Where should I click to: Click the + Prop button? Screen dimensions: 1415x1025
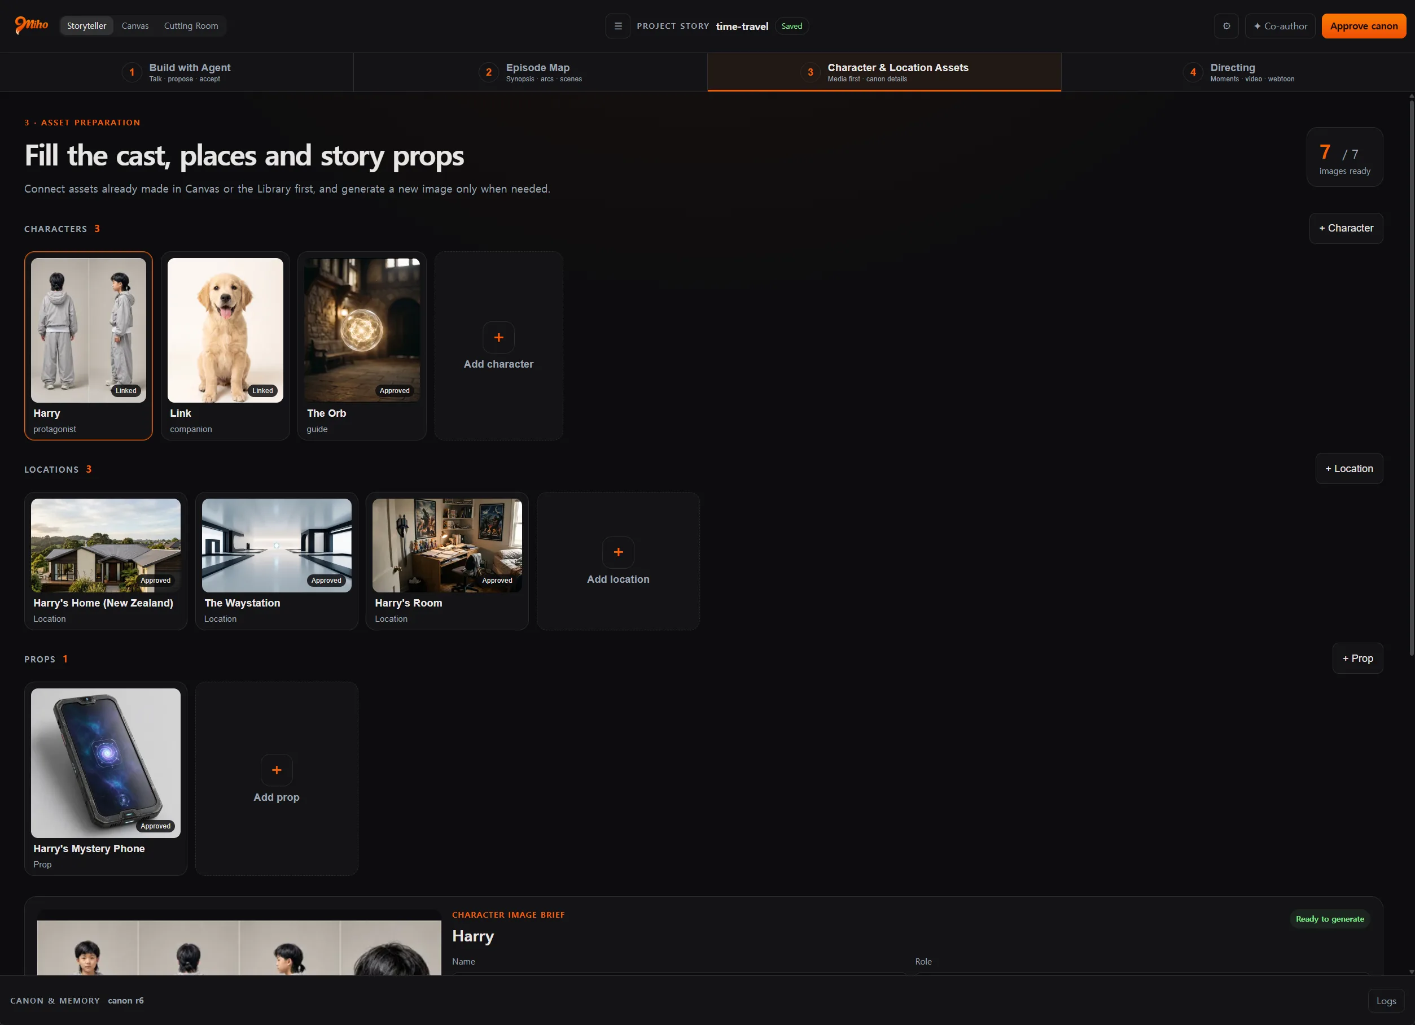1357,658
